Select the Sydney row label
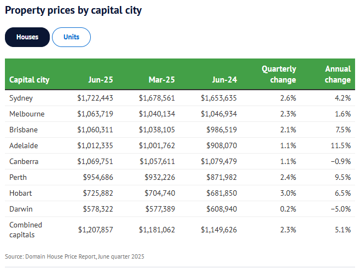Screen dimensions: 360x275 tap(21, 98)
